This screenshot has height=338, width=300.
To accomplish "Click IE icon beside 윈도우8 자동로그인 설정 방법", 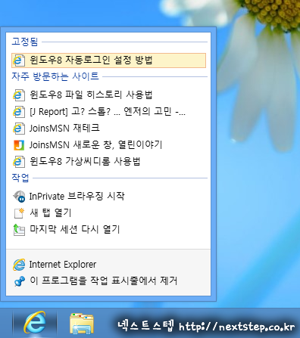I will pyautogui.click(x=19, y=60).
